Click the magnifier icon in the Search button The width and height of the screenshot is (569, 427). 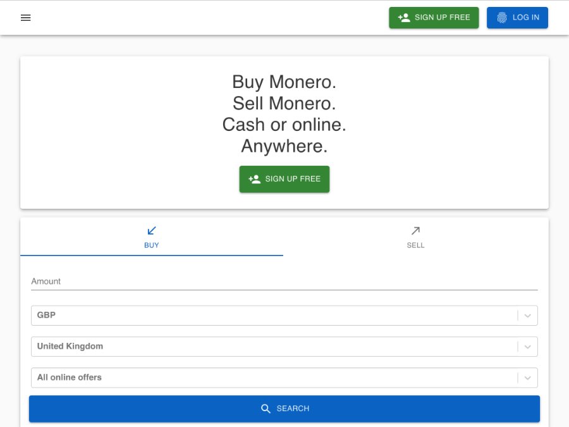[266, 408]
